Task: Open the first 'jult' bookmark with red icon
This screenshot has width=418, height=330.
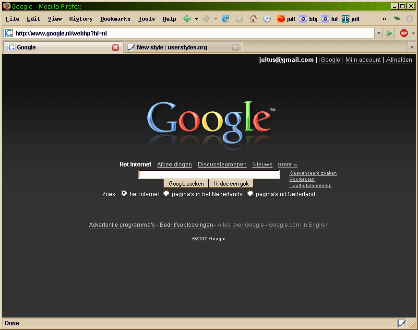Action: (x=286, y=19)
